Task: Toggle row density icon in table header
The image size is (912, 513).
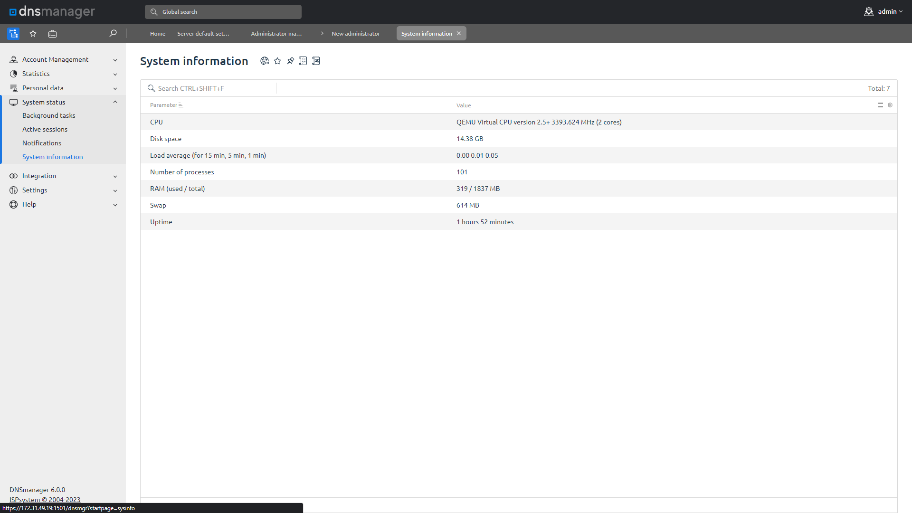Action: 880,105
